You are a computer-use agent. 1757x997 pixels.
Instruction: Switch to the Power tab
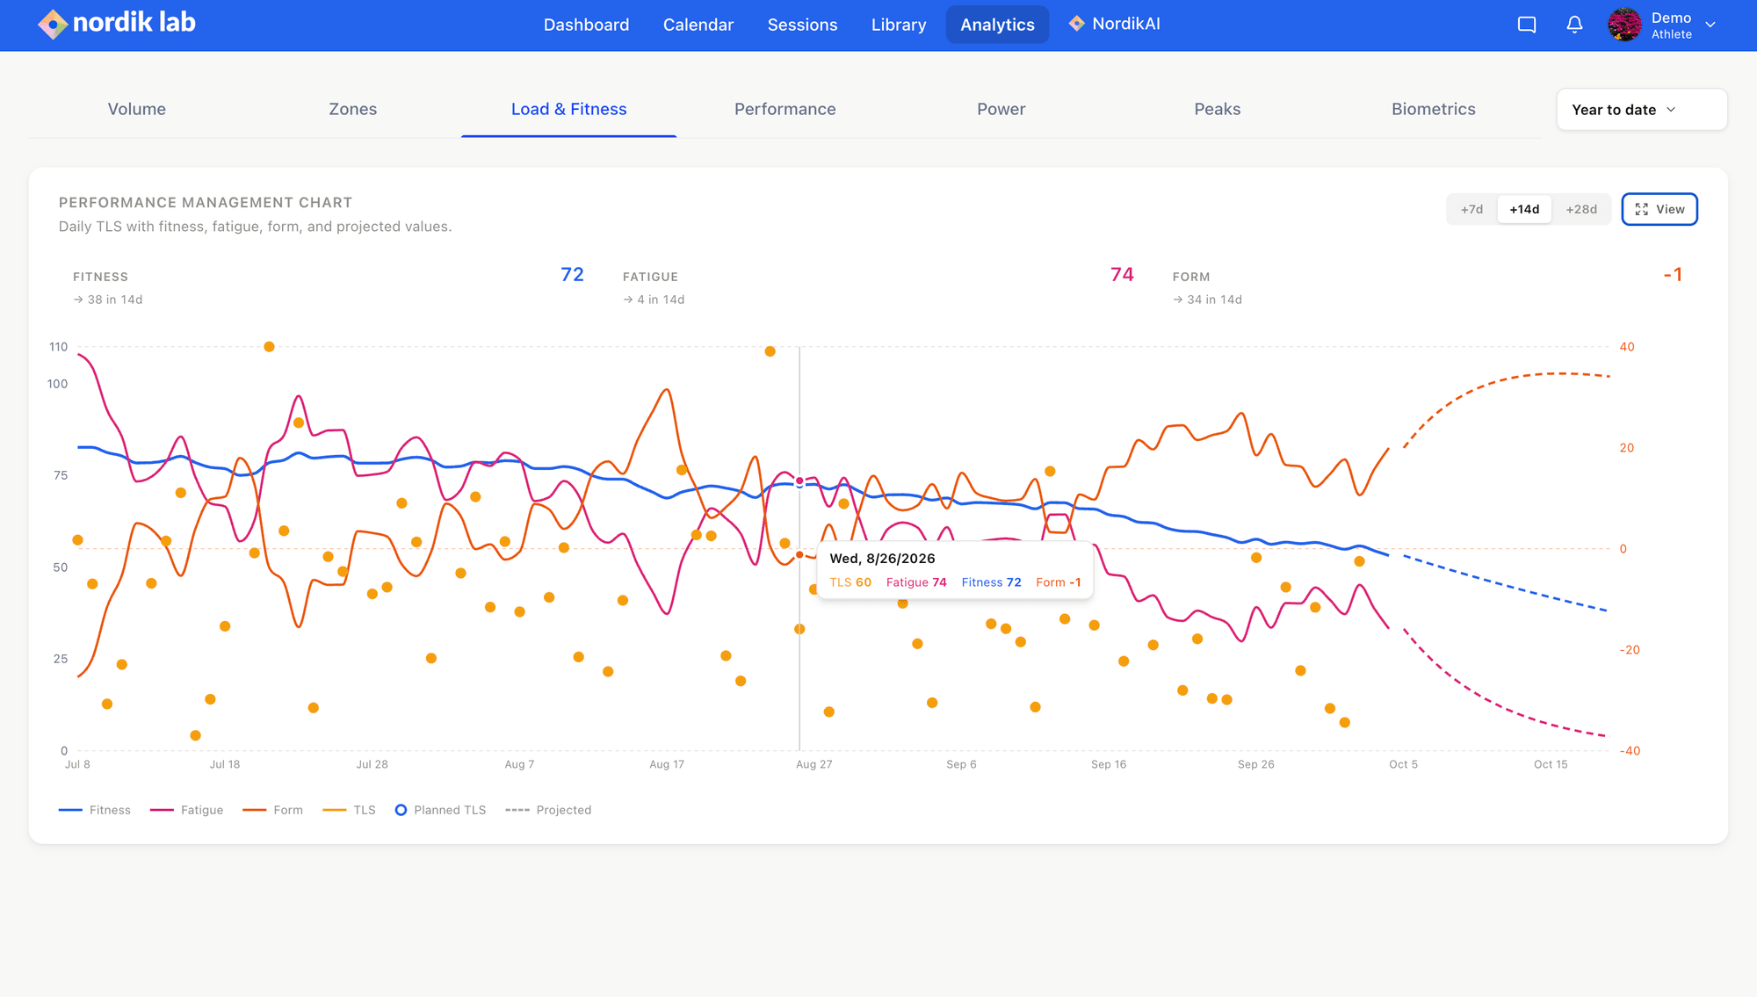click(x=1001, y=109)
